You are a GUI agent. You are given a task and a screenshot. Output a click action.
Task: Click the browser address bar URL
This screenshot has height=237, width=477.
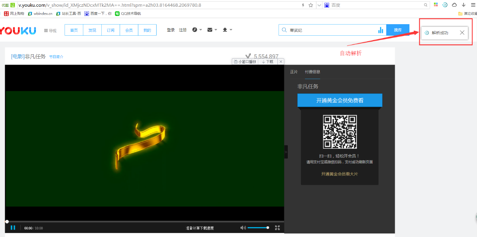(x=110, y=5)
